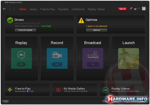Image resolution: width=150 pixels, height=105 pixels.
Task: Open Friends (2 online) button
Action: coord(136,102)
